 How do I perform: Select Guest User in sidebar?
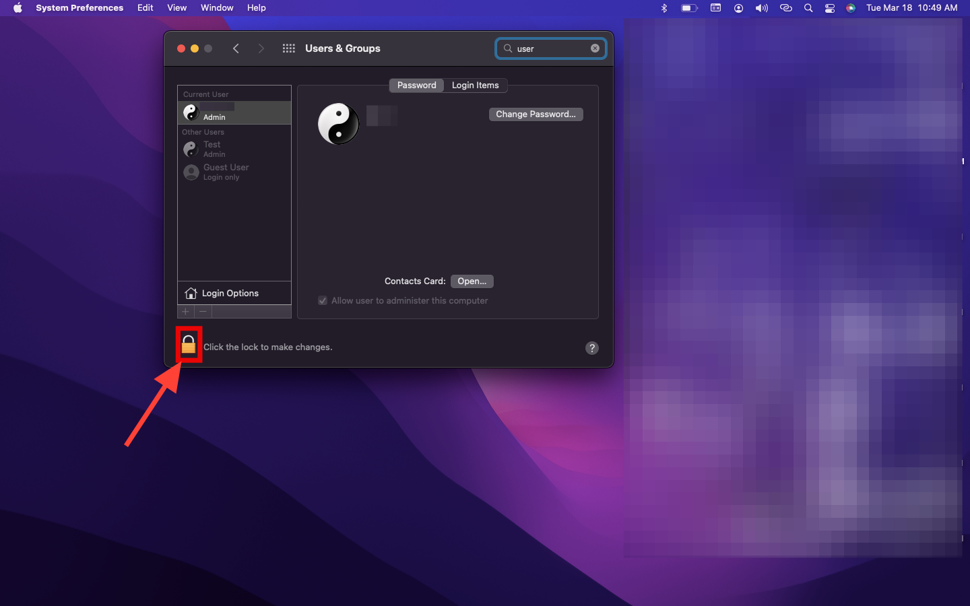pos(234,172)
